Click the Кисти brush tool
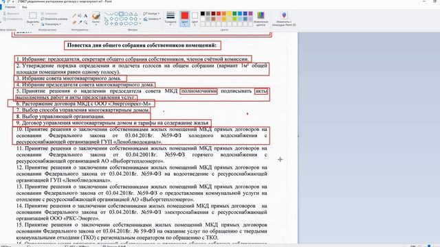This screenshot has height=247, width=440. pos(96,18)
